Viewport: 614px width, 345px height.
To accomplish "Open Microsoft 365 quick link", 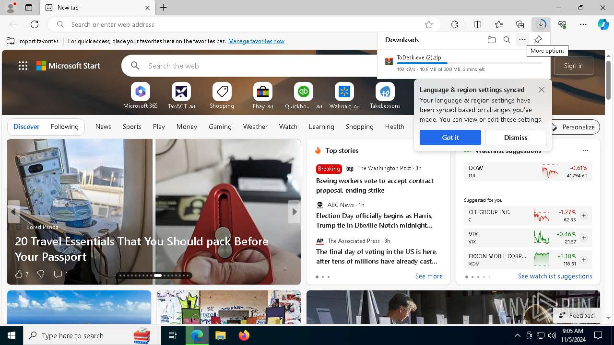I will (141, 96).
